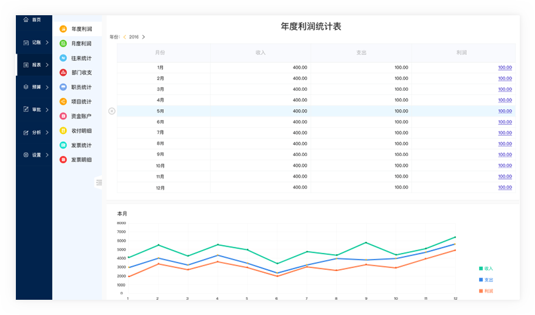This screenshot has height=315, width=535.
Task: Click the 8月 profit link 100.00
Action: [505, 144]
